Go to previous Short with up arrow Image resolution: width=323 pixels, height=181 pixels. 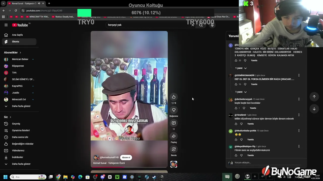pyautogui.click(x=314, y=97)
